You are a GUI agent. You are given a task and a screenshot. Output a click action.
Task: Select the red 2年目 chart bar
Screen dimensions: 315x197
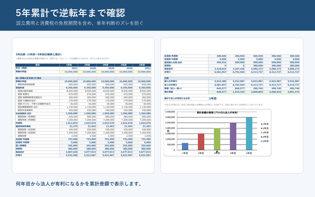point(201,142)
